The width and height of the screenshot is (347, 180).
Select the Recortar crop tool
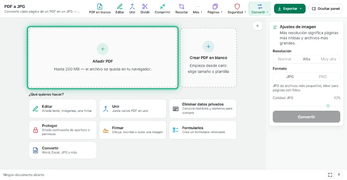181,9
